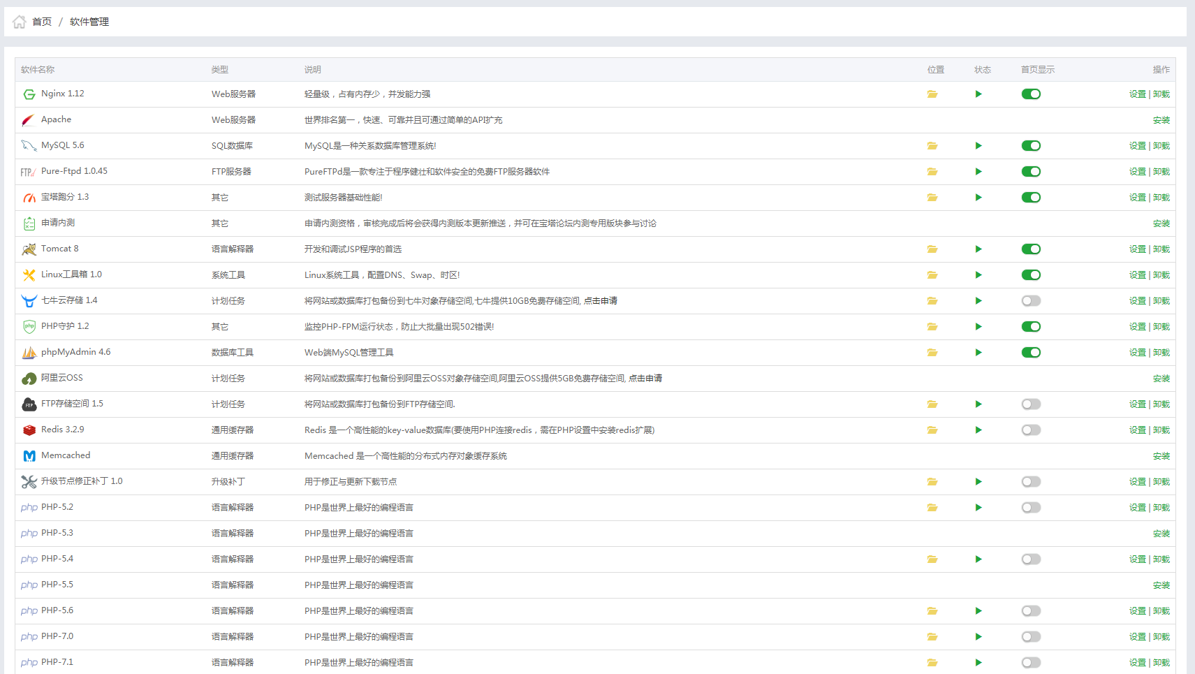The width and height of the screenshot is (1195, 674).
Task: Click PHP-7.1 status play icon
Action: coord(978,663)
